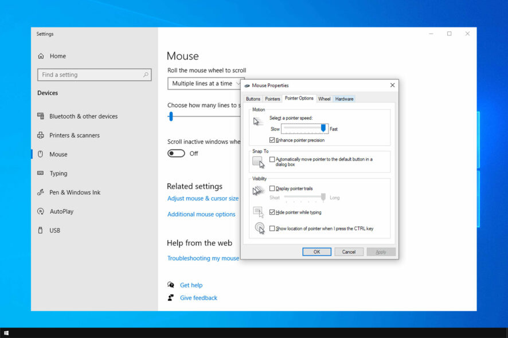This screenshot has width=508, height=338.
Task: Click the pointer speed slider handle
Action: (323, 128)
